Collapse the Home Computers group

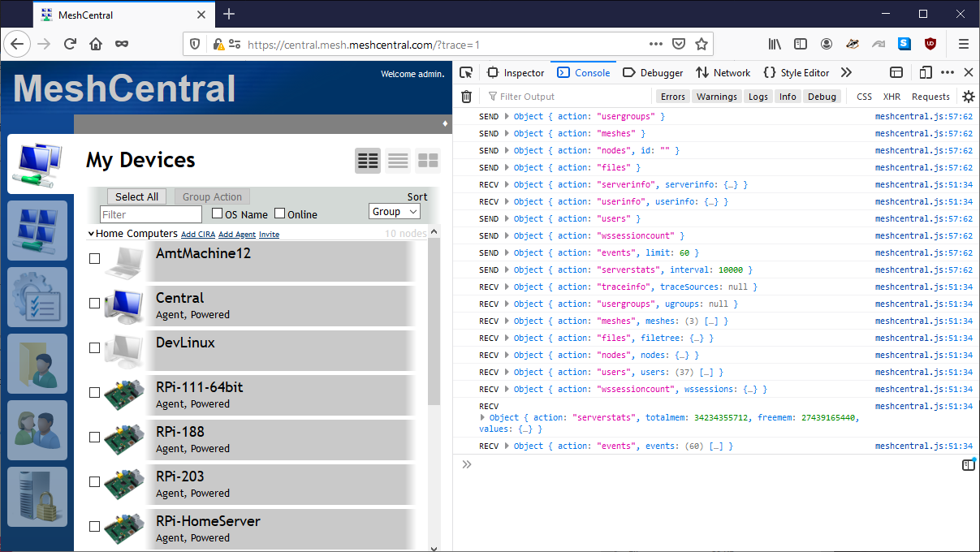91,233
